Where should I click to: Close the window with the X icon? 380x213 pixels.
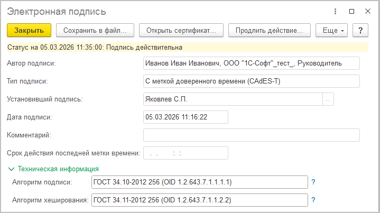(367, 11)
